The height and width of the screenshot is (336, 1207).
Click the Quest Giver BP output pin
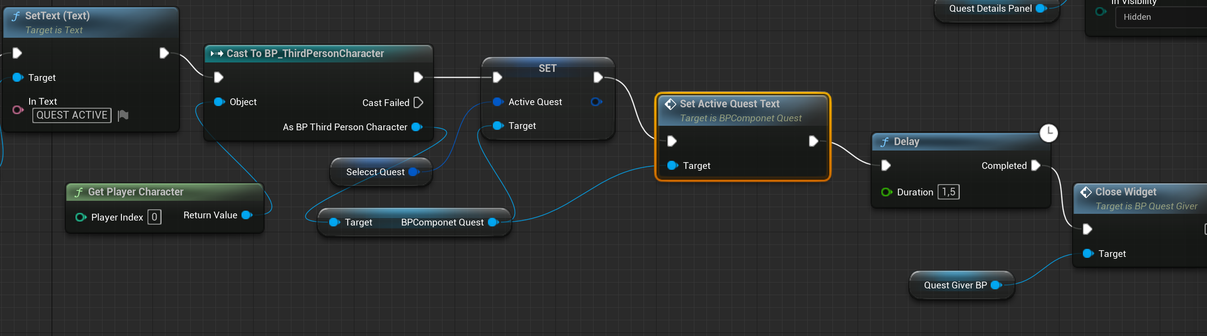pyautogui.click(x=996, y=285)
